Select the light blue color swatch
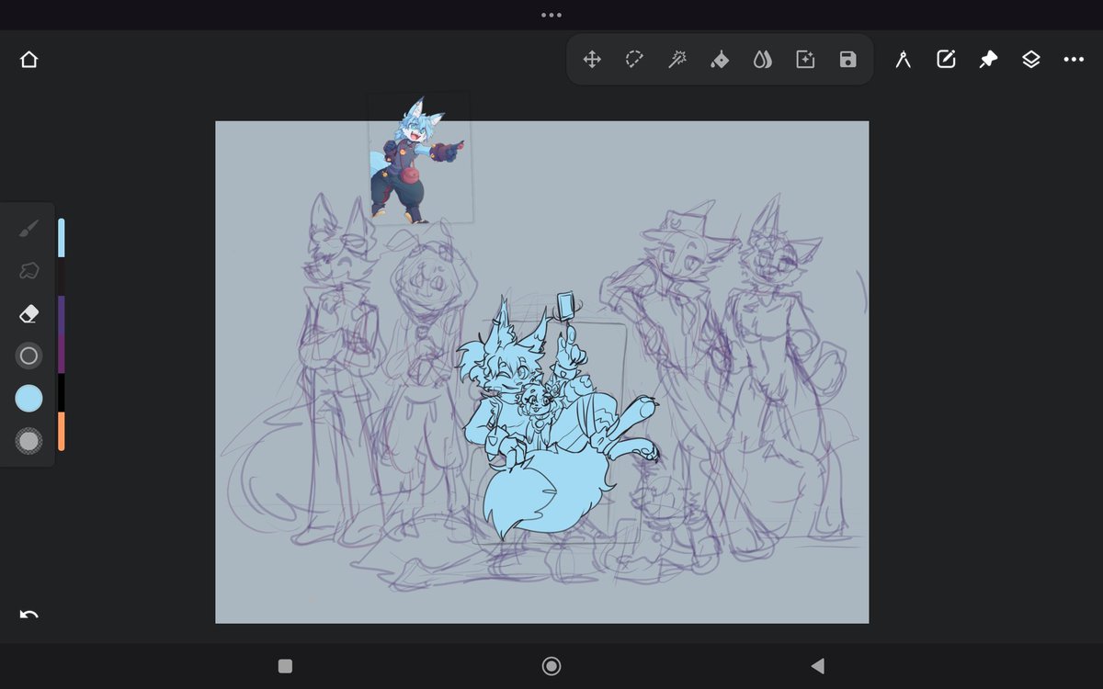 [x=28, y=398]
